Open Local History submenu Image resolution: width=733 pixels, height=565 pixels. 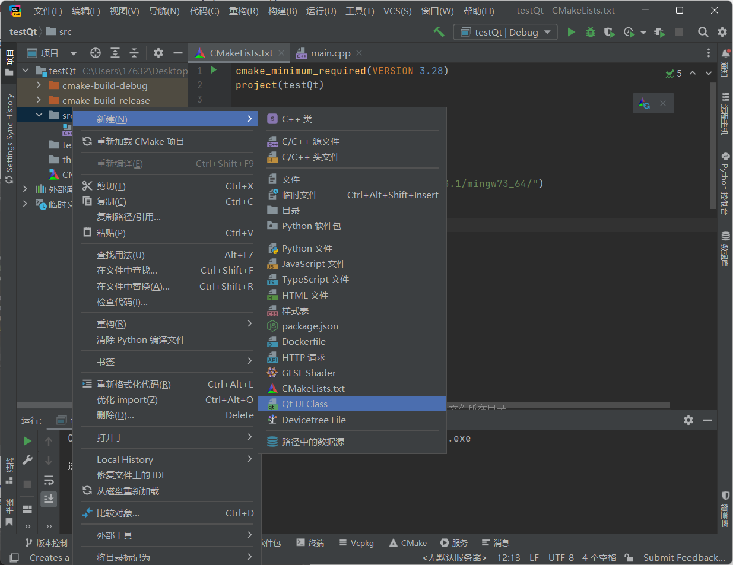(x=167, y=459)
